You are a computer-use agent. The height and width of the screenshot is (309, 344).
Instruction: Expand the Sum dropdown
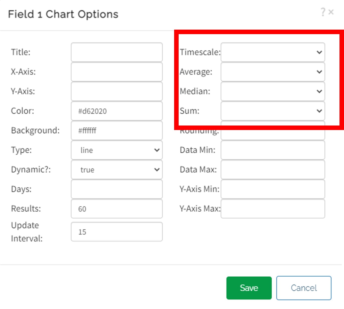273,111
